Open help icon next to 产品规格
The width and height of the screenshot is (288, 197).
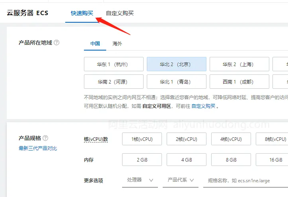45,138
